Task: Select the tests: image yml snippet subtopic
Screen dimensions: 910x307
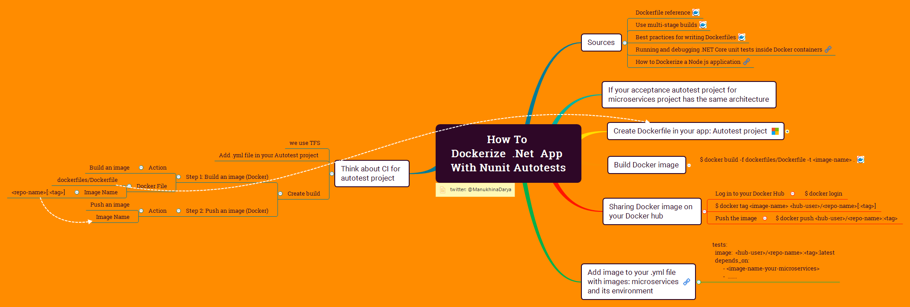Action: point(773,261)
